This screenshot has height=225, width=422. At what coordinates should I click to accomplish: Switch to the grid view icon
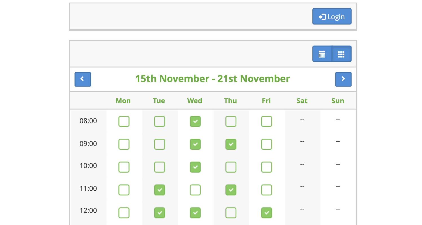click(341, 54)
